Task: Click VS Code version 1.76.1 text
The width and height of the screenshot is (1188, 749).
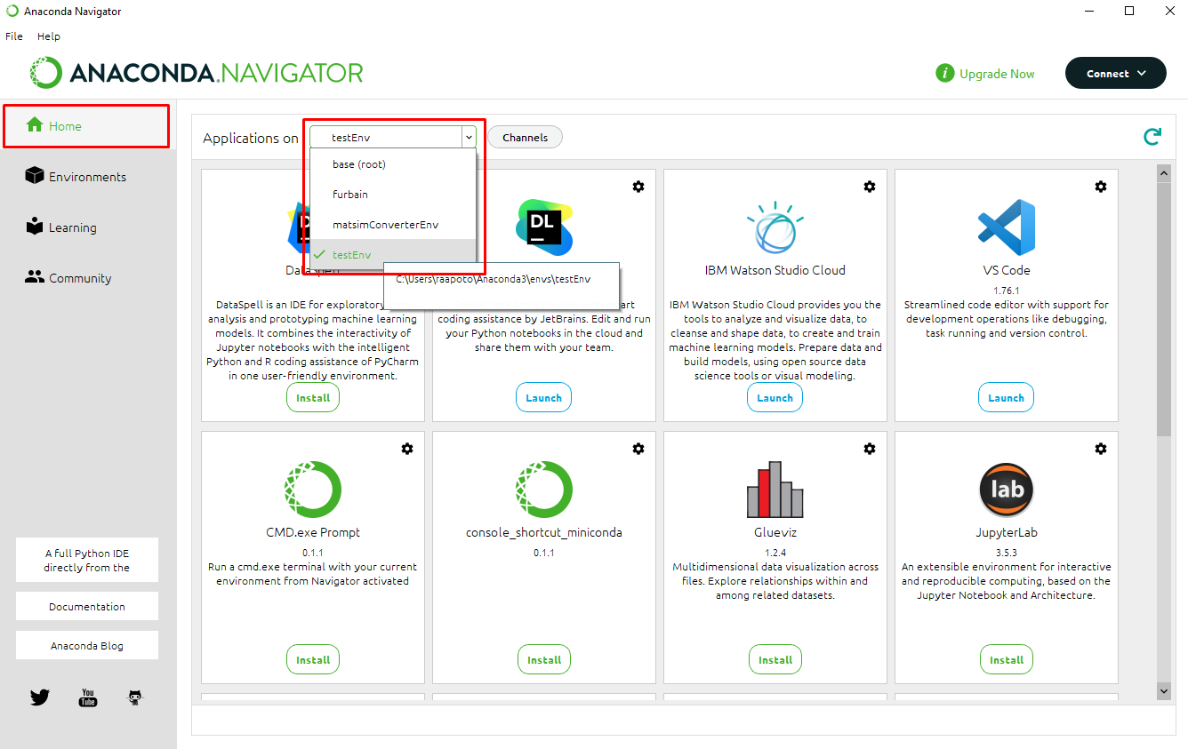Action: coord(1007,290)
